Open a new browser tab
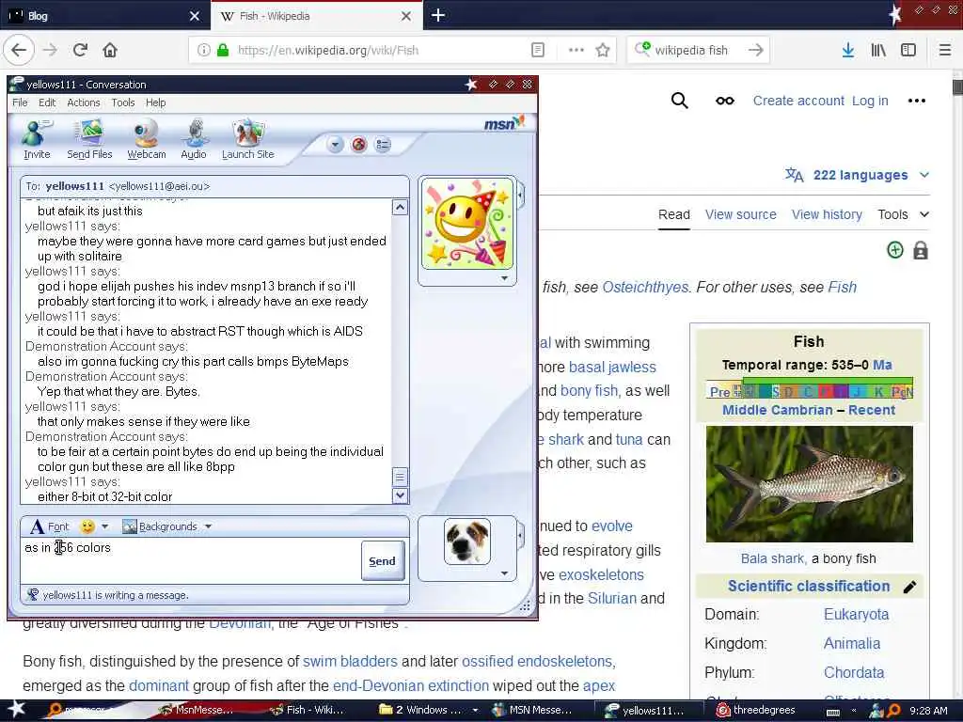The image size is (963, 722). pos(438,15)
